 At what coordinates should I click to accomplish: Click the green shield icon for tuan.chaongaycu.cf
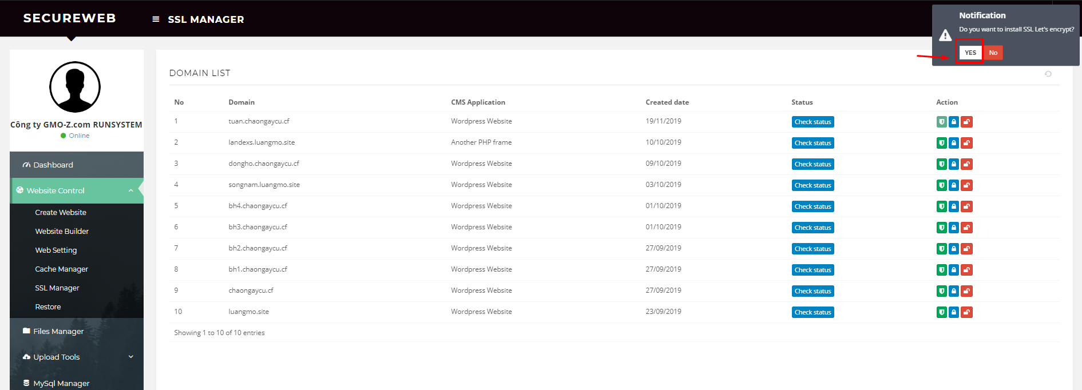941,122
